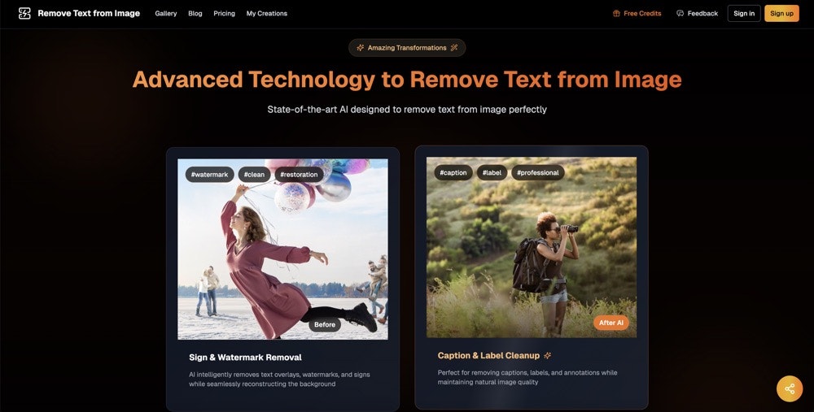Open the Gallery page

click(165, 14)
